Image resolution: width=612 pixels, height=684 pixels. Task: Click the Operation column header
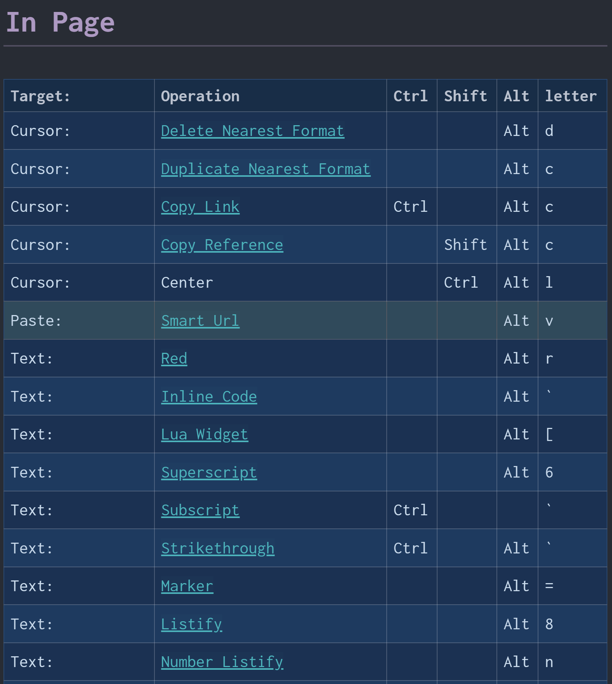coord(200,96)
